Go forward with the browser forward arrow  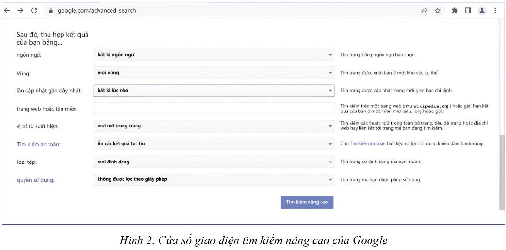coord(20,10)
